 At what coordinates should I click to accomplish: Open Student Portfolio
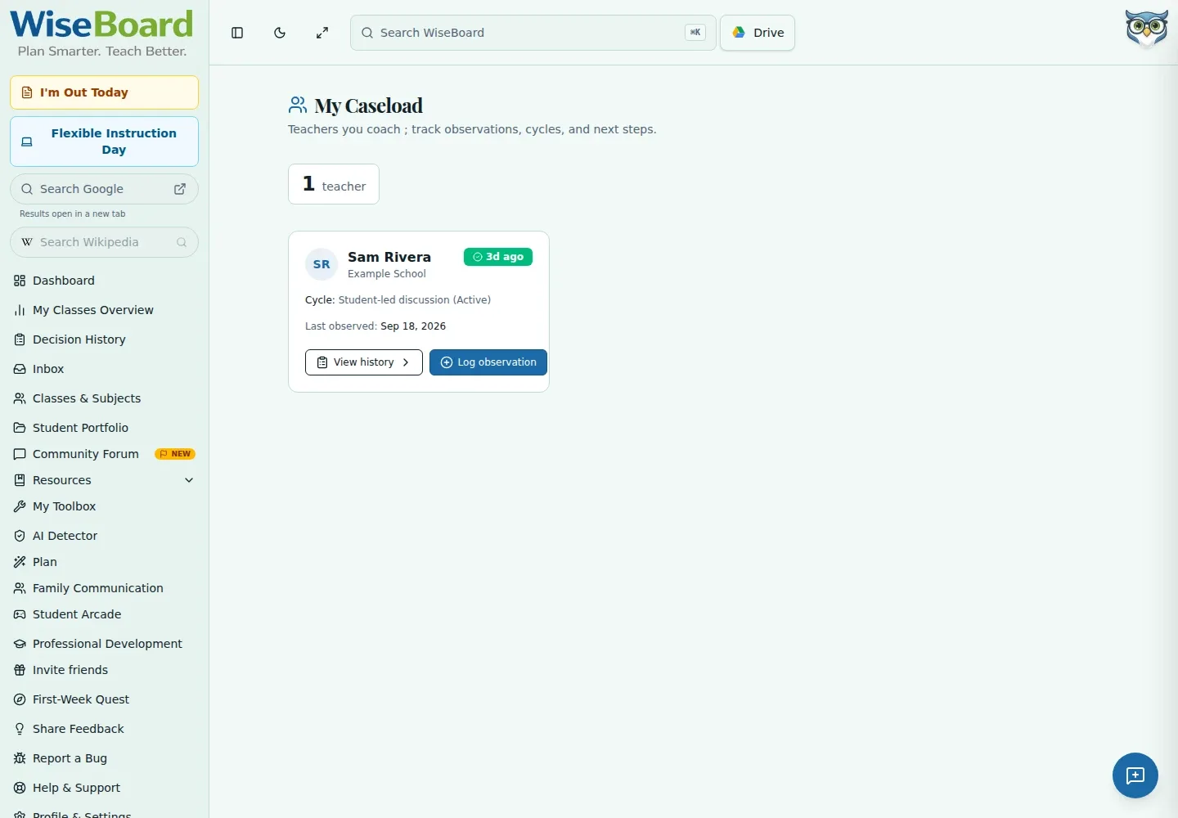click(x=104, y=428)
